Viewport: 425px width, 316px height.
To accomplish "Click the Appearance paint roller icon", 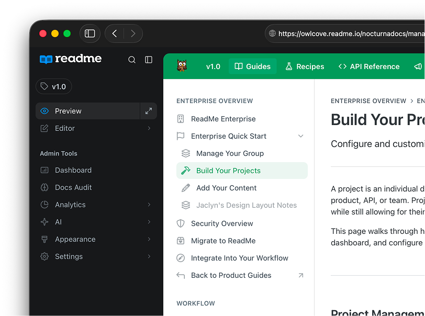I will tap(44, 239).
